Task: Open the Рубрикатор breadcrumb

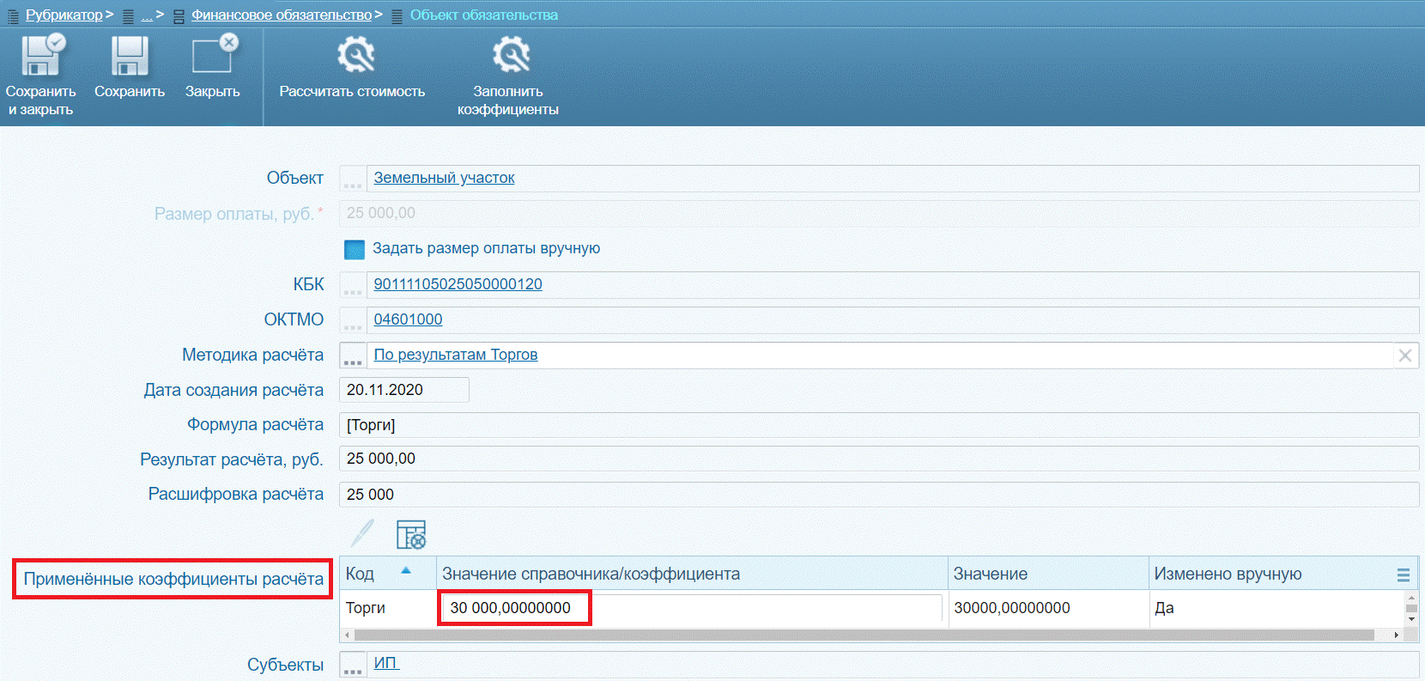Action: click(x=64, y=15)
